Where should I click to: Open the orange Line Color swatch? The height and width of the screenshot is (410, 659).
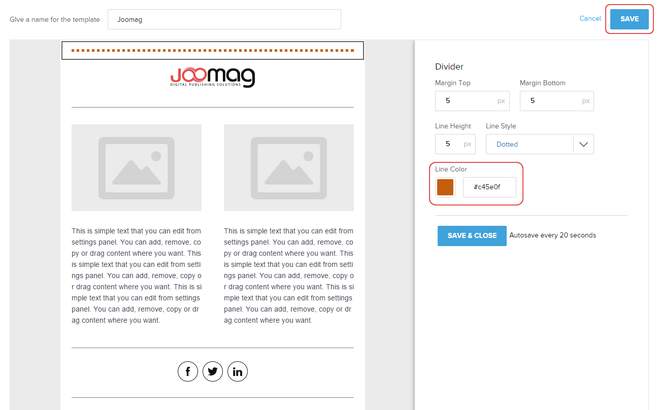click(x=445, y=187)
